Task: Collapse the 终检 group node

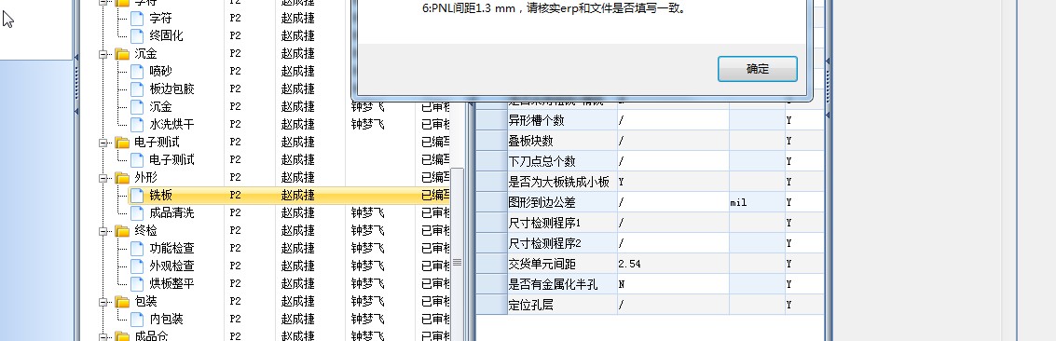Action: click(103, 231)
